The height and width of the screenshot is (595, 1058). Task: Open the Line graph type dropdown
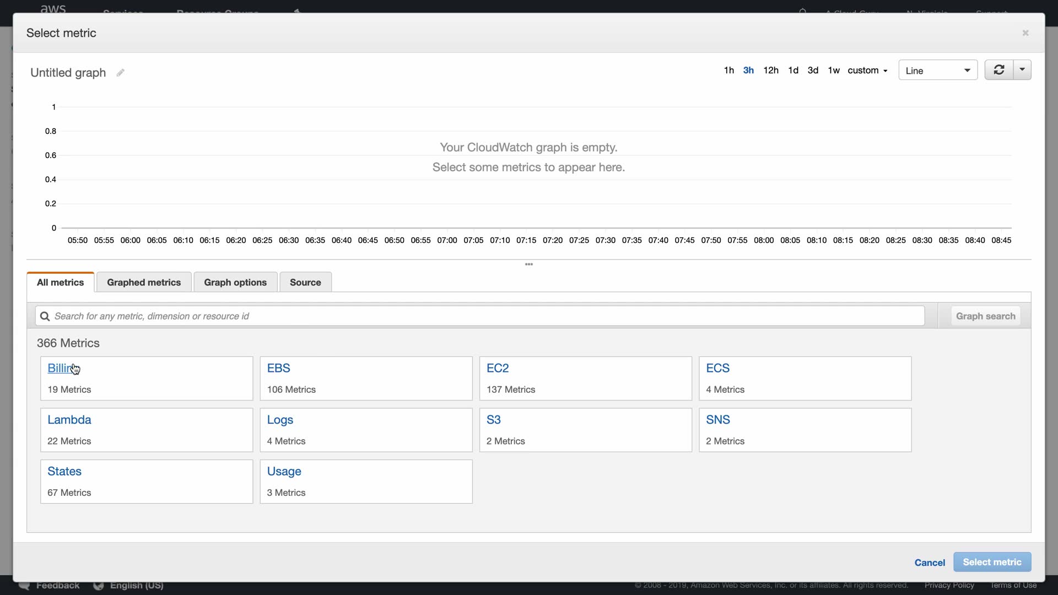pos(937,71)
